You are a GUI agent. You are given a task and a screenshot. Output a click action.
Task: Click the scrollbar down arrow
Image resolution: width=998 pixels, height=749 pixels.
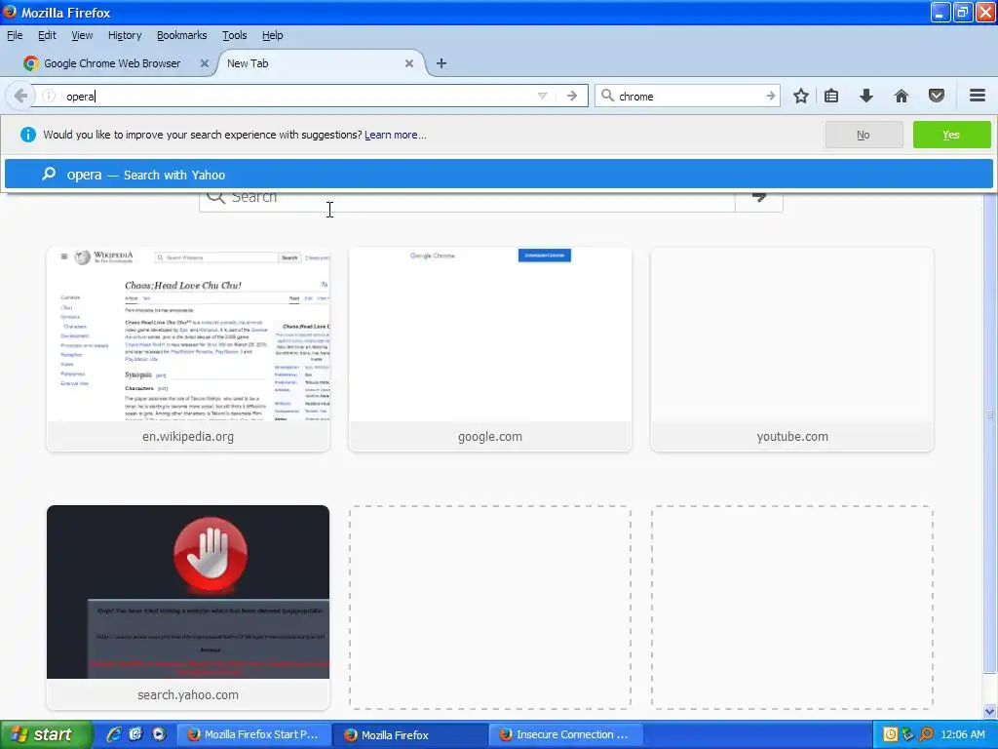(x=989, y=711)
